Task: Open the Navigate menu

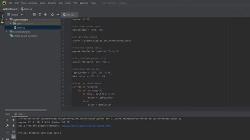Action: coord(33,3)
